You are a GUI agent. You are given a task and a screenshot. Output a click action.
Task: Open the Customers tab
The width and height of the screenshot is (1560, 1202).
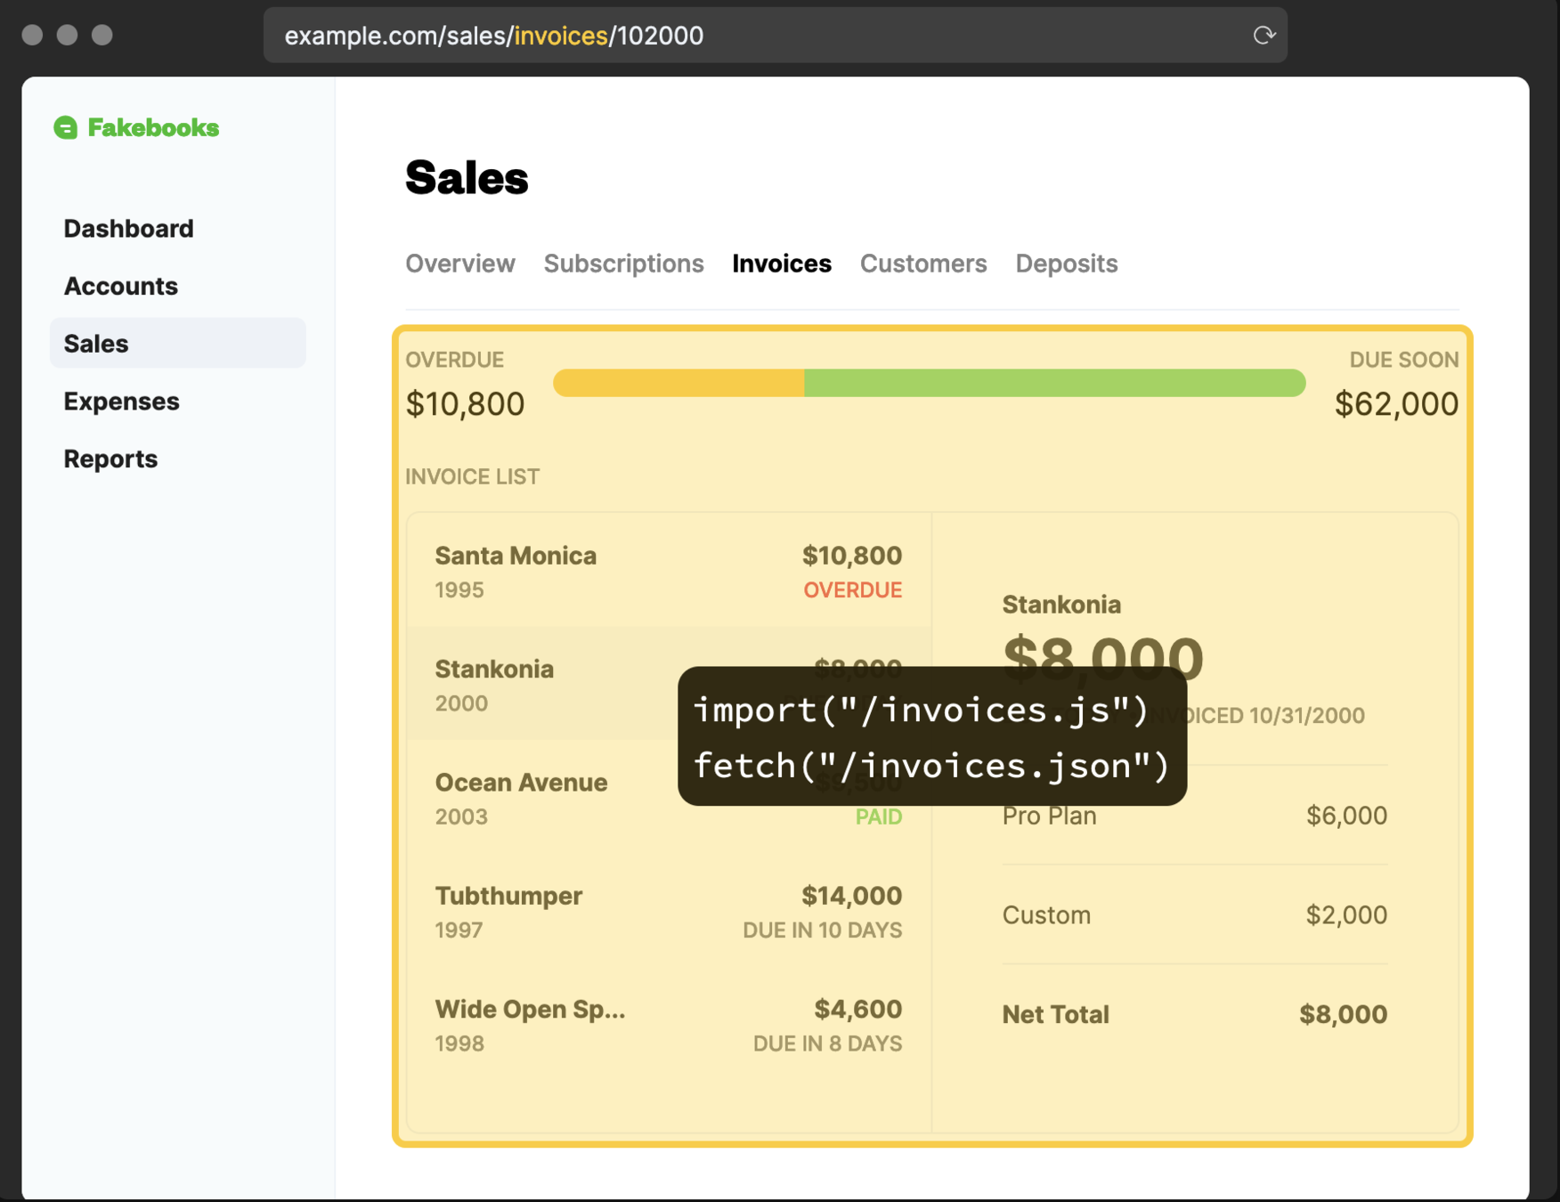tap(923, 264)
